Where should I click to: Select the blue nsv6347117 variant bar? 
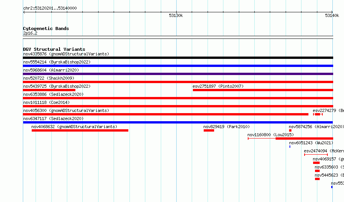pyautogui.click(x=178, y=122)
